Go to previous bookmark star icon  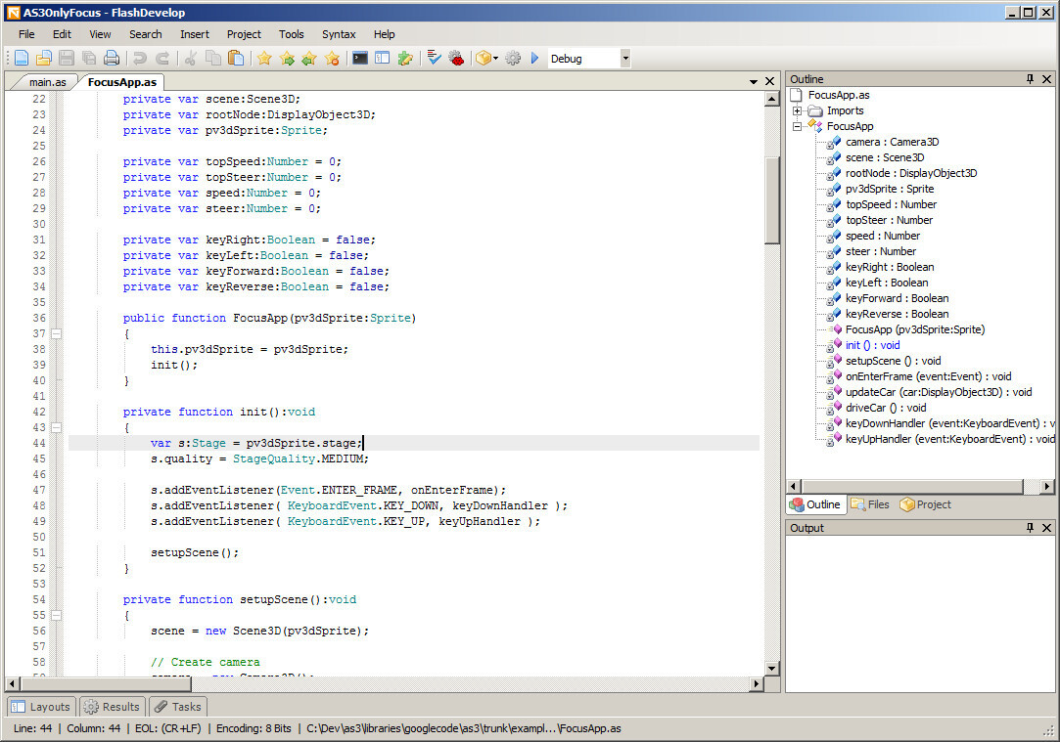pyautogui.click(x=309, y=59)
